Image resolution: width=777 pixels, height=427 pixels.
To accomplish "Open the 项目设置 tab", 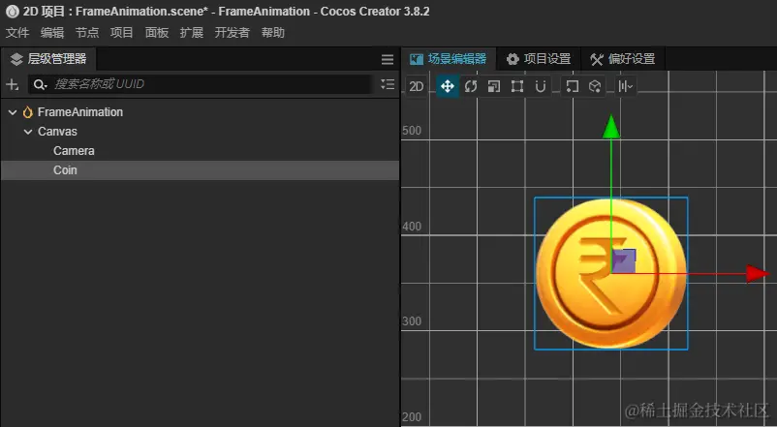I will click(x=539, y=59).
